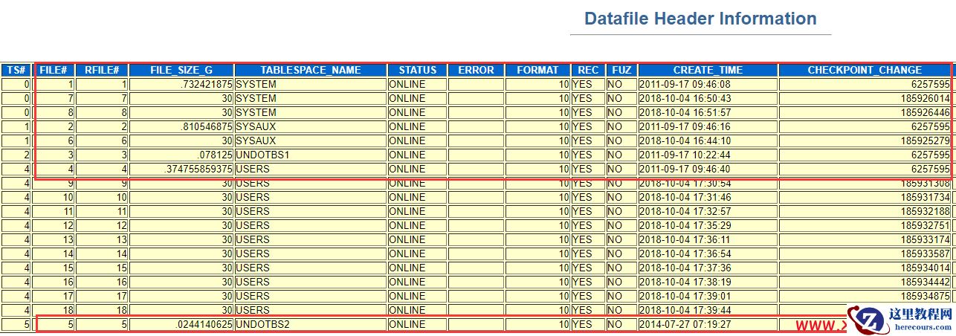Click create time 2018-10-04 16:44:10
Image resolution: width=956 pixels, height=336 pixels.
point(685,140)
